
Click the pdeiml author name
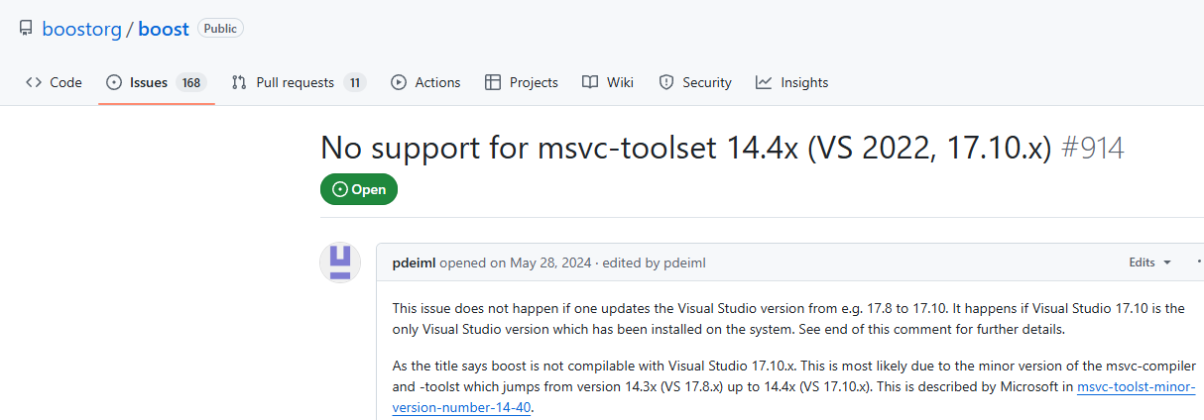(414, 262)
